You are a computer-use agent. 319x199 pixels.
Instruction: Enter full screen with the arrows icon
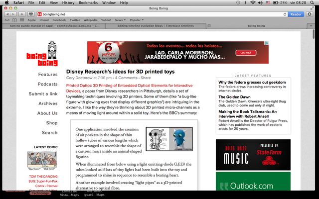pos(312,8)
